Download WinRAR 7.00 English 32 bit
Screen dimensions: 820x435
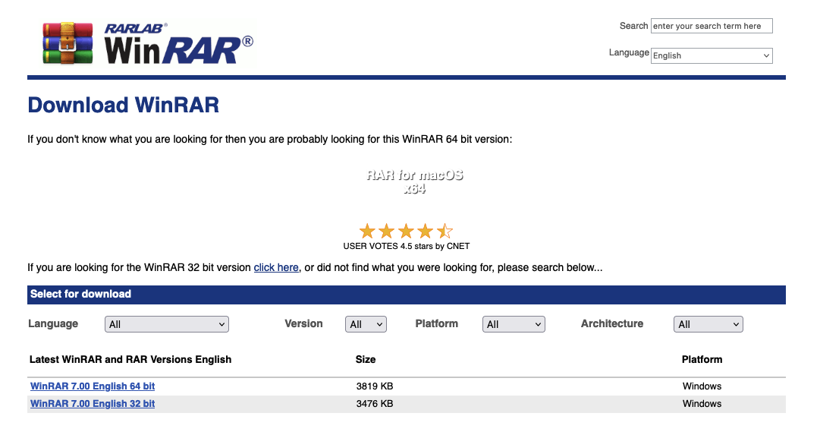tap(93, 404)
